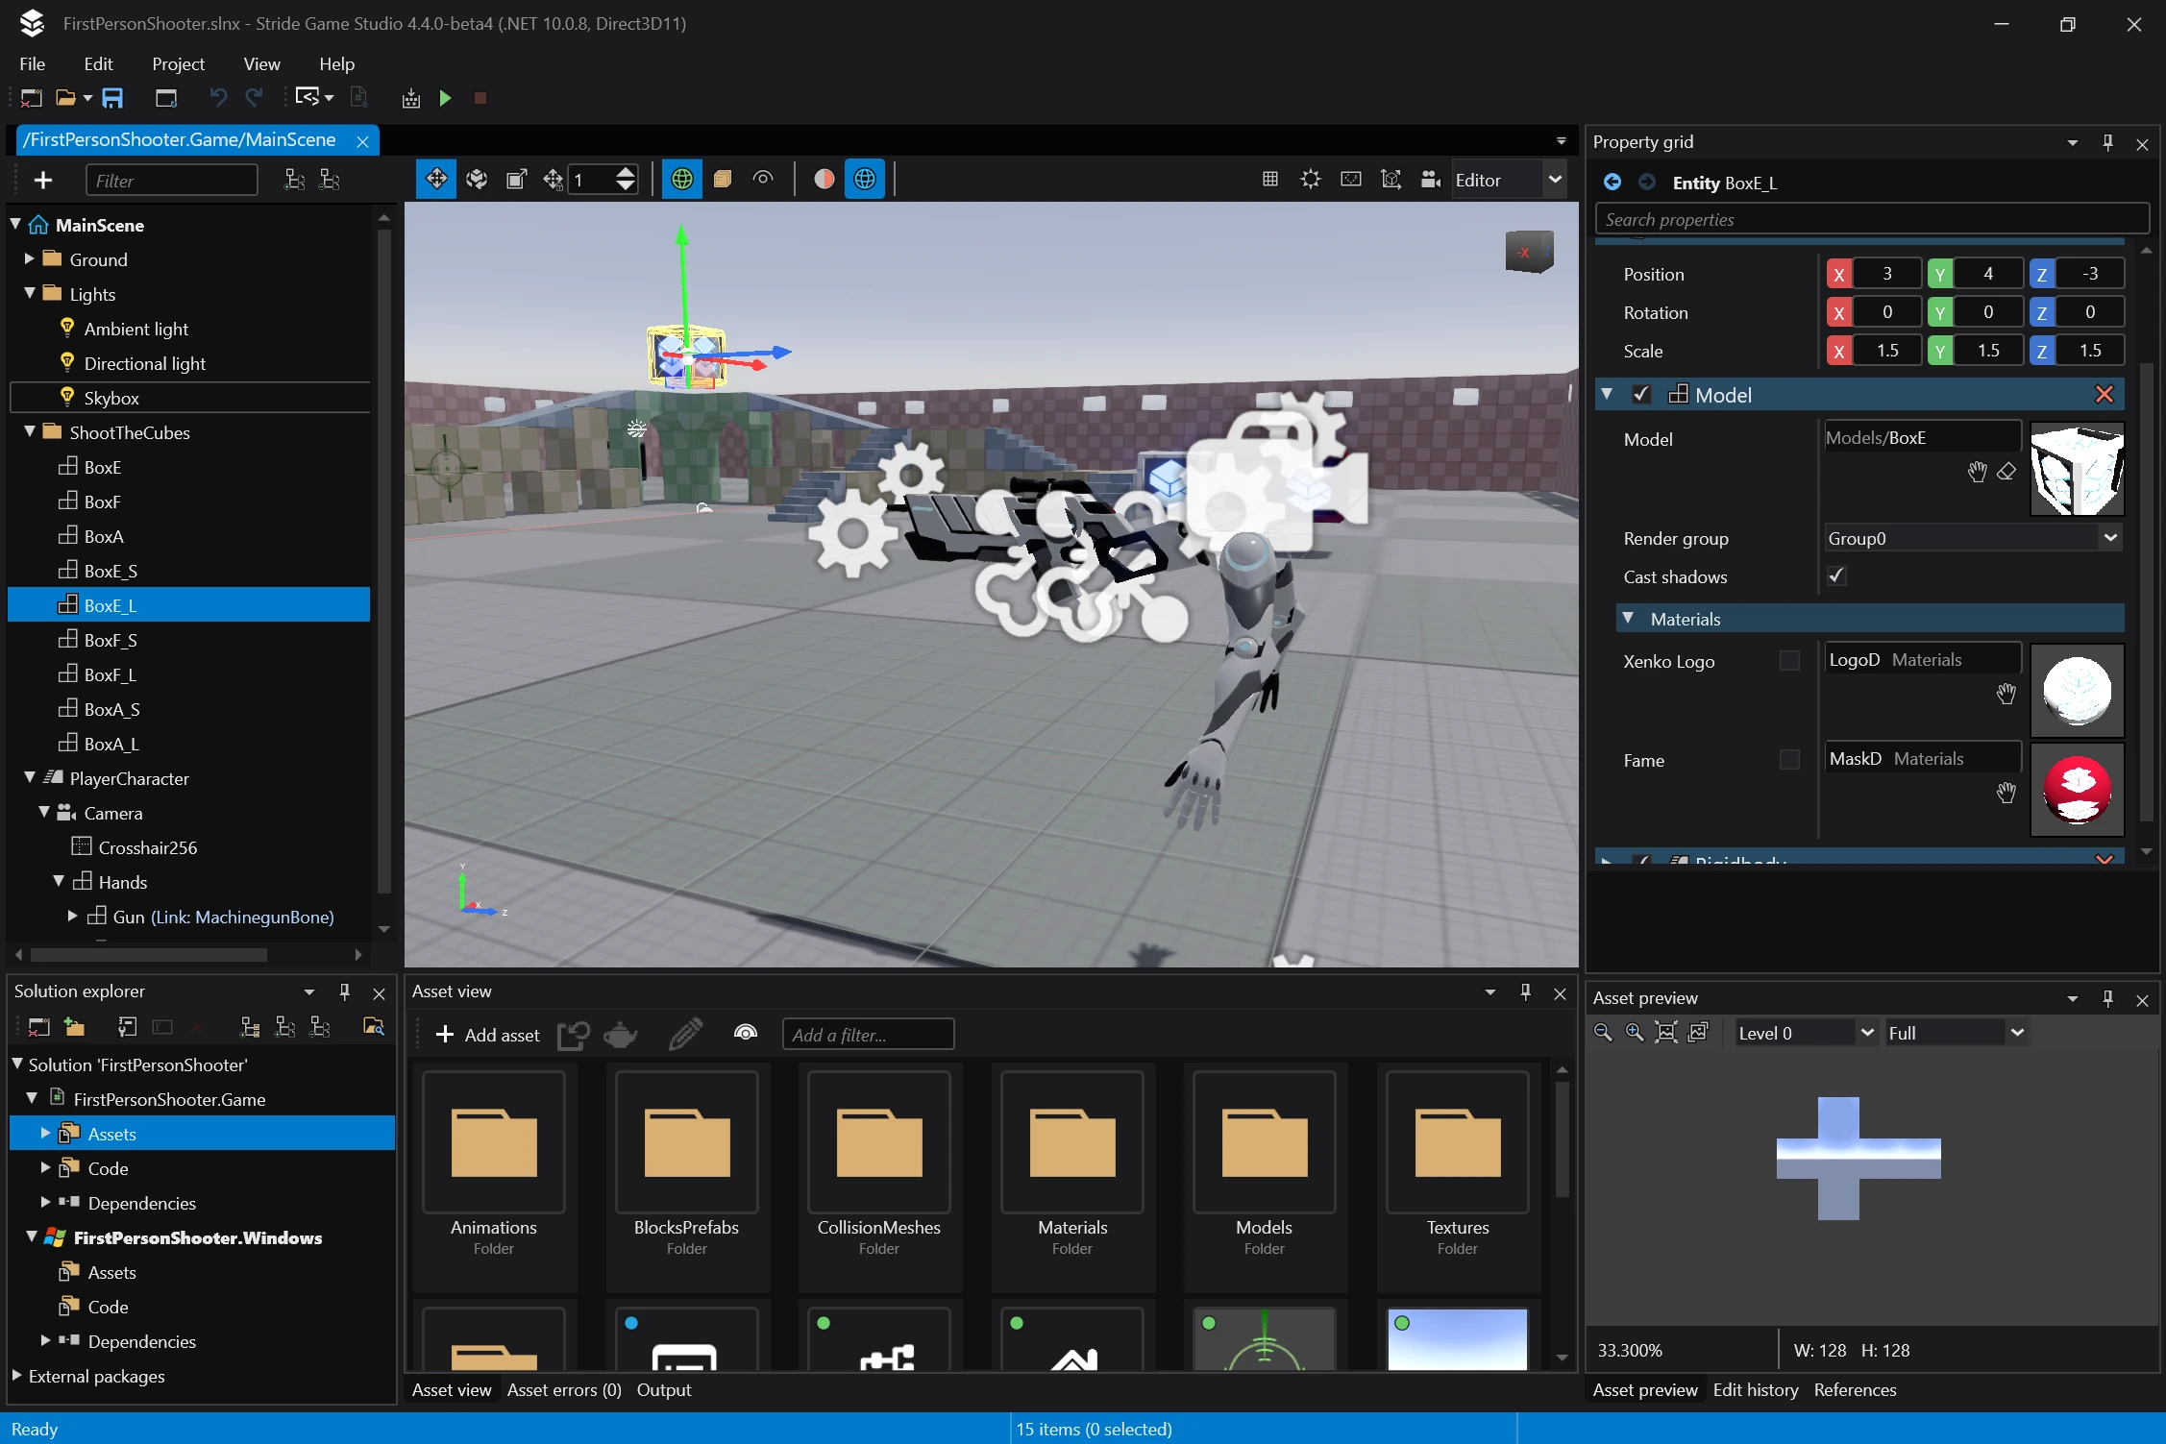Toggle world coordinate space globe icon
This screenshot has width=2166, height=1444.
coord(681,180)
